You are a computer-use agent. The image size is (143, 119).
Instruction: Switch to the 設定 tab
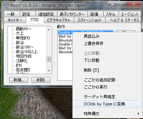pyautogui.click(x=28, y=14)
